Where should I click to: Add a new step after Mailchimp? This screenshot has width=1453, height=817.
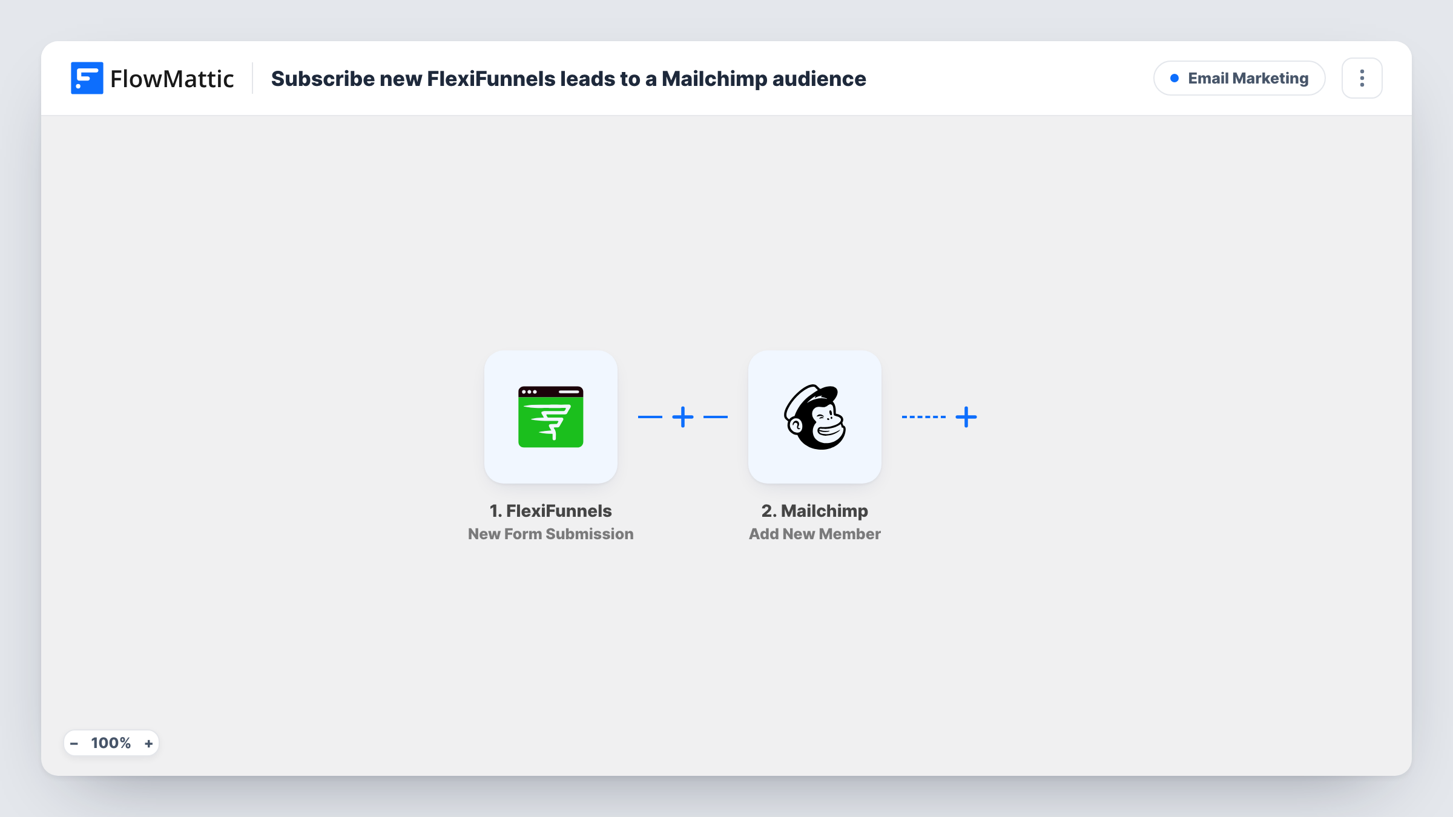point(966,417)
